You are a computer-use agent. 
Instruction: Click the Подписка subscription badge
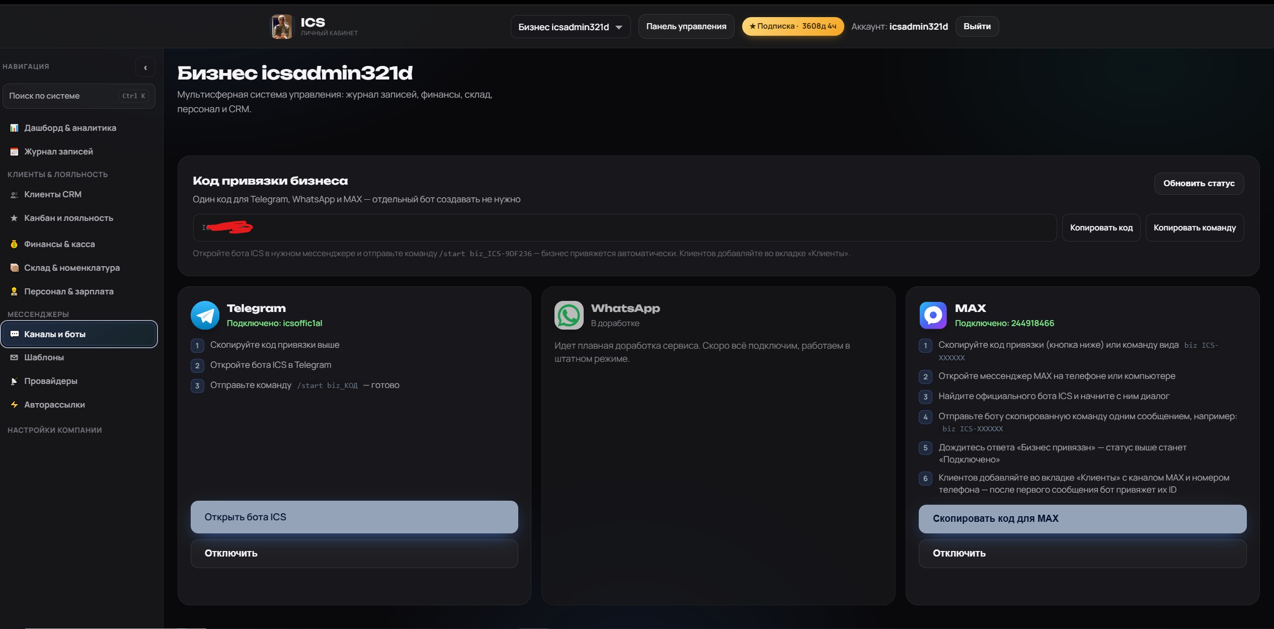pyautogui.click(x=792, y=26)
